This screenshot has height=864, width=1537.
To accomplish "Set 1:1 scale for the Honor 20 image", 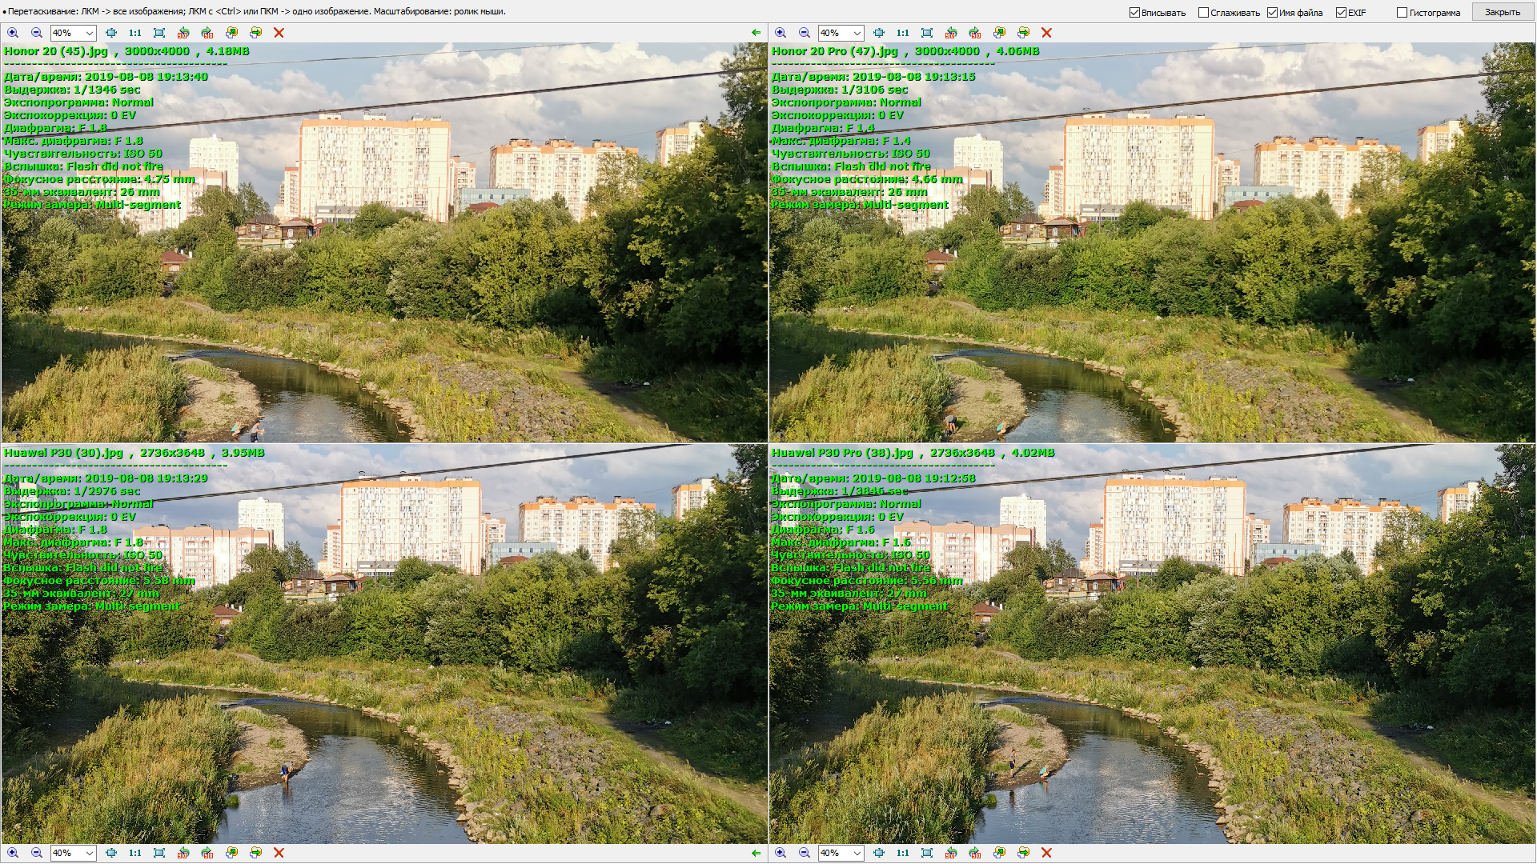I will pos(135,33).
